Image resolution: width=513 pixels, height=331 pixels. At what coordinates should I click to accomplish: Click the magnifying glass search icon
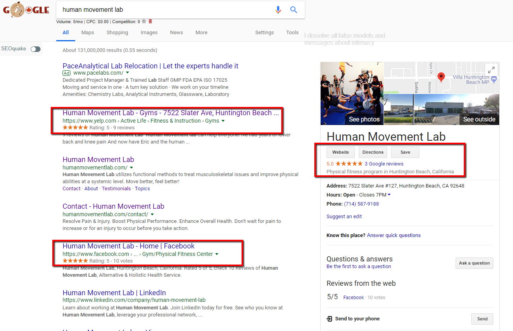click(x=293, y=10)
